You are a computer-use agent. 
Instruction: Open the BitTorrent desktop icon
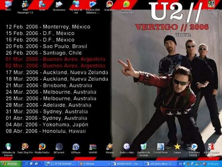coord(59,147)
